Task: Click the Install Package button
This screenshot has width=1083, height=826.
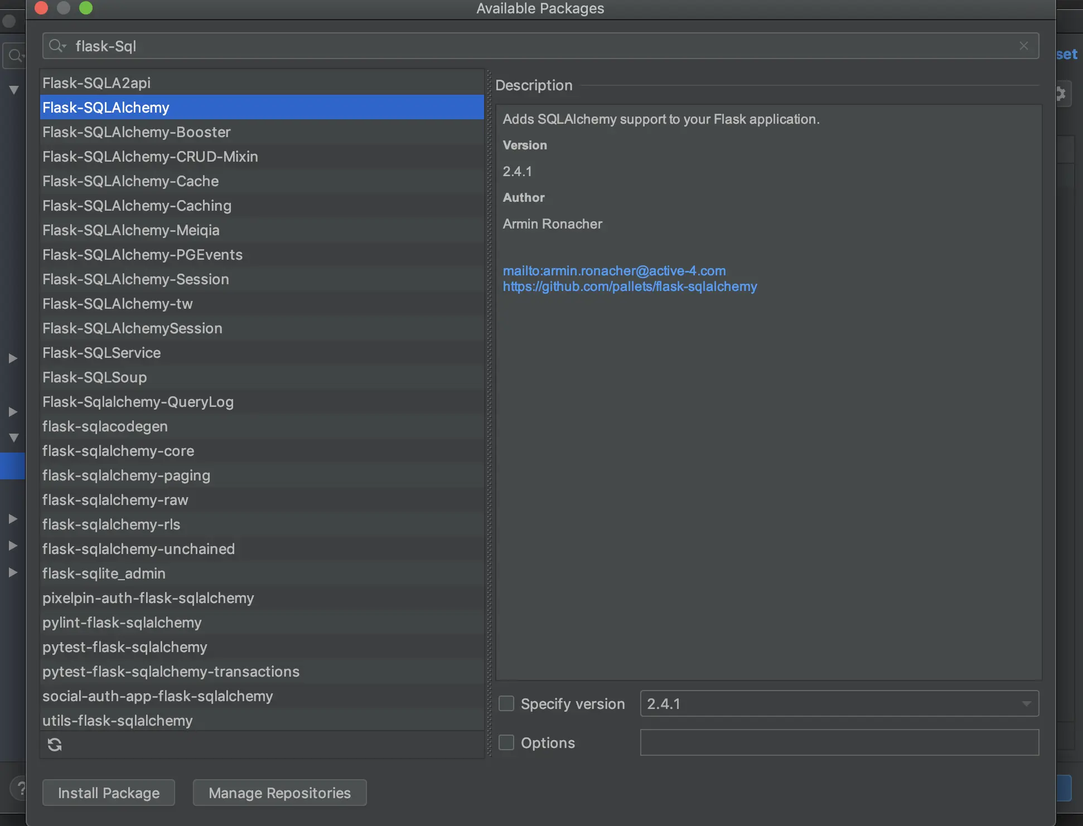Action: pyautogui.click(x=109, y=793)
